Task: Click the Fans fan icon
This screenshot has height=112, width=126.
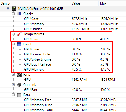Action: point(19,75)
